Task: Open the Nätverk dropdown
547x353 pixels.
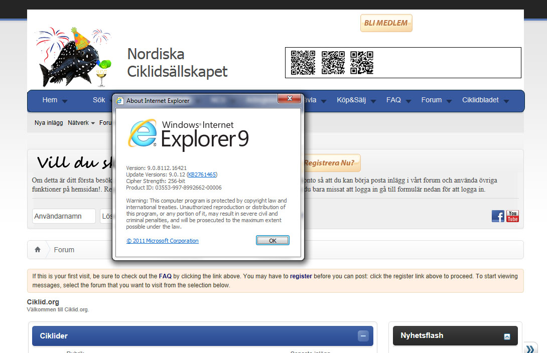Action: [81, 123]
